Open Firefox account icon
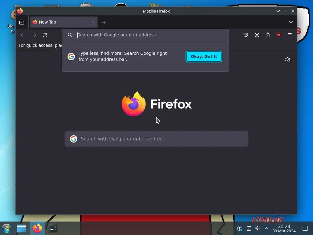Viewport: 313px width, 235px height. 257,35
